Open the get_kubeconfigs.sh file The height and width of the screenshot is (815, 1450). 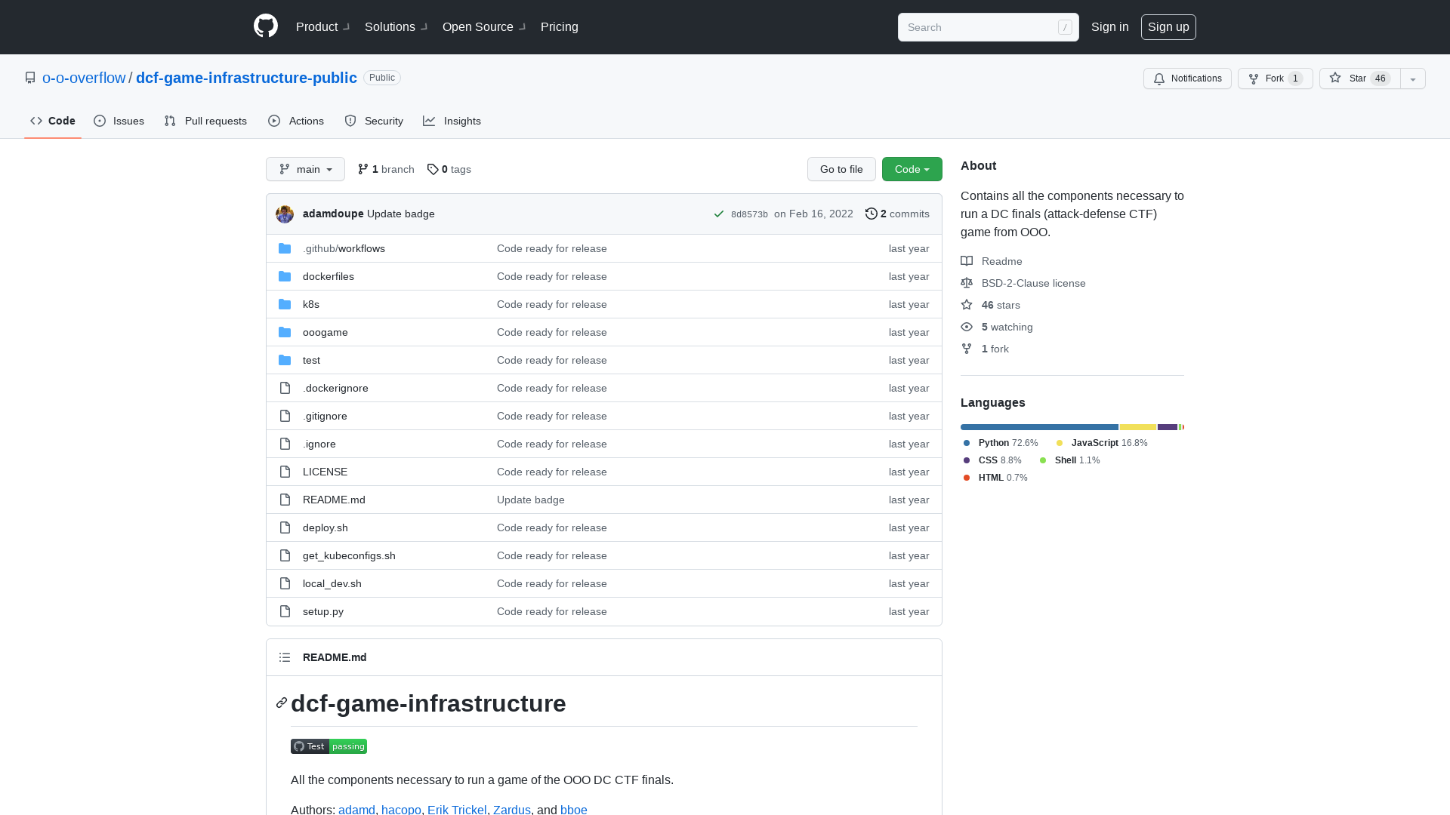(x=349, y=555)
